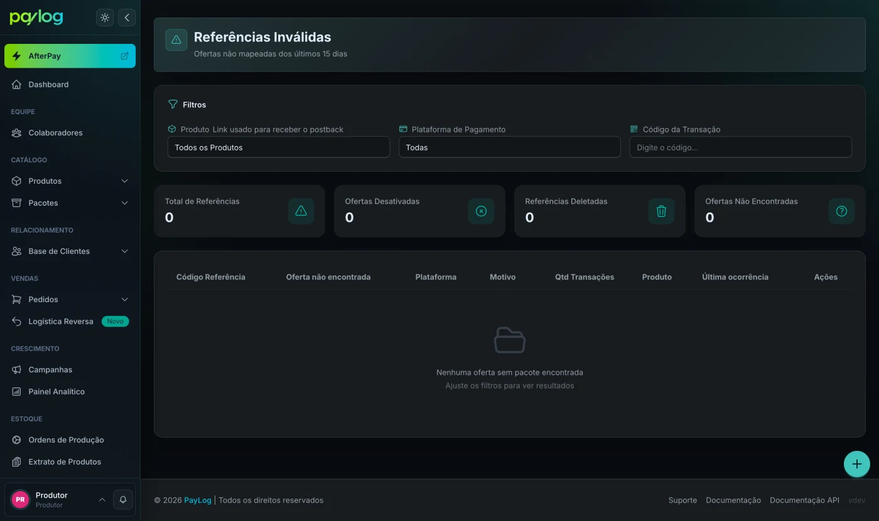879x521 pixels.
Task: Open Logística Reversa page
Action: point(70,322)
